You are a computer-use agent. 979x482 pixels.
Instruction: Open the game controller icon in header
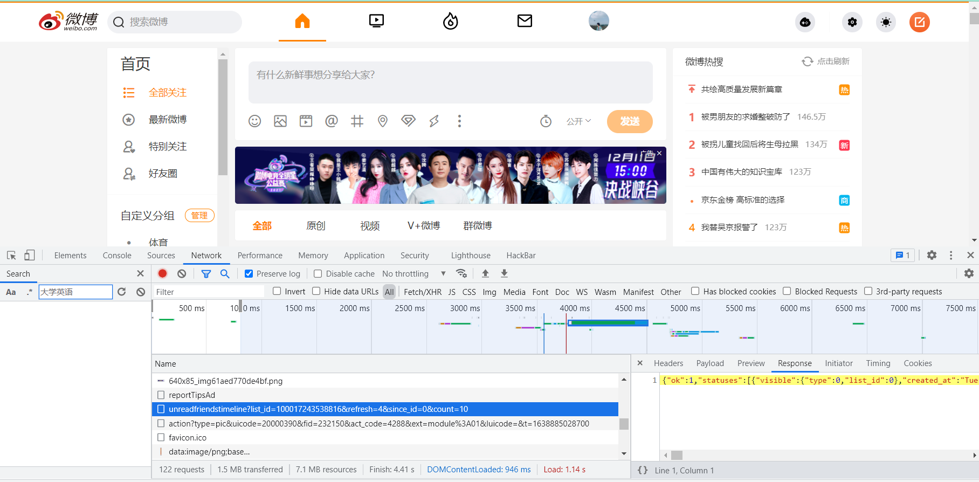coord(805,22)
